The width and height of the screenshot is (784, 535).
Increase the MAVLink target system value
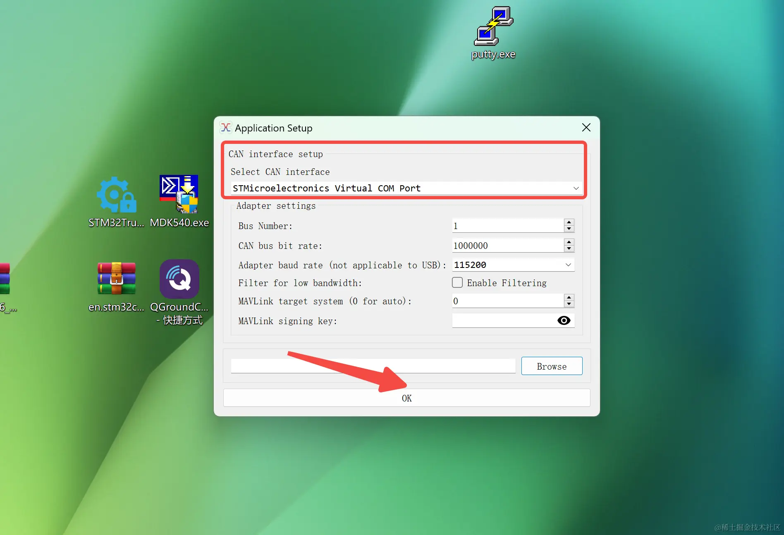pos(569,298)
